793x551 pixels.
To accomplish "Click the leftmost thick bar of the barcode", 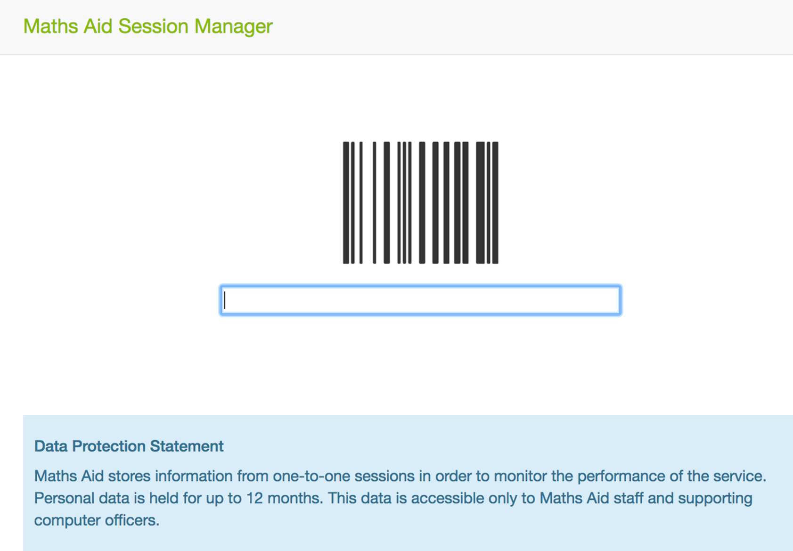I will click(346, 203).
